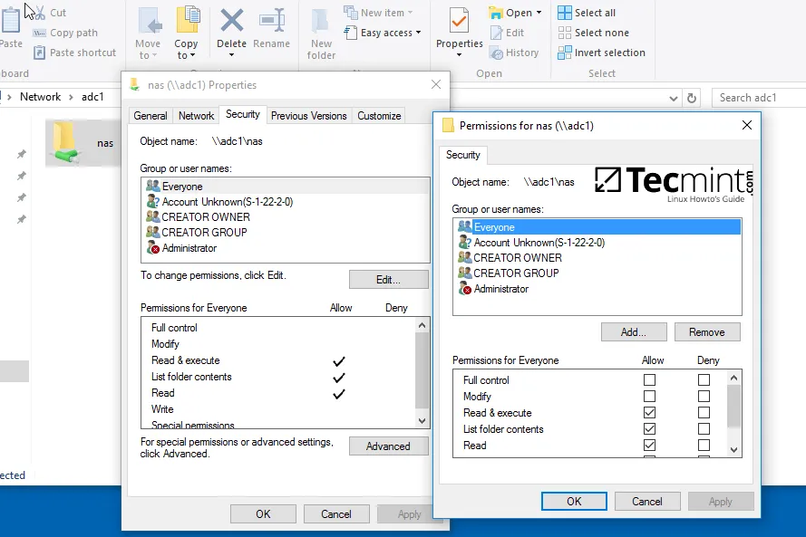Click the Edit button to change permissions

pyautogui.click(x=388, y=279)
